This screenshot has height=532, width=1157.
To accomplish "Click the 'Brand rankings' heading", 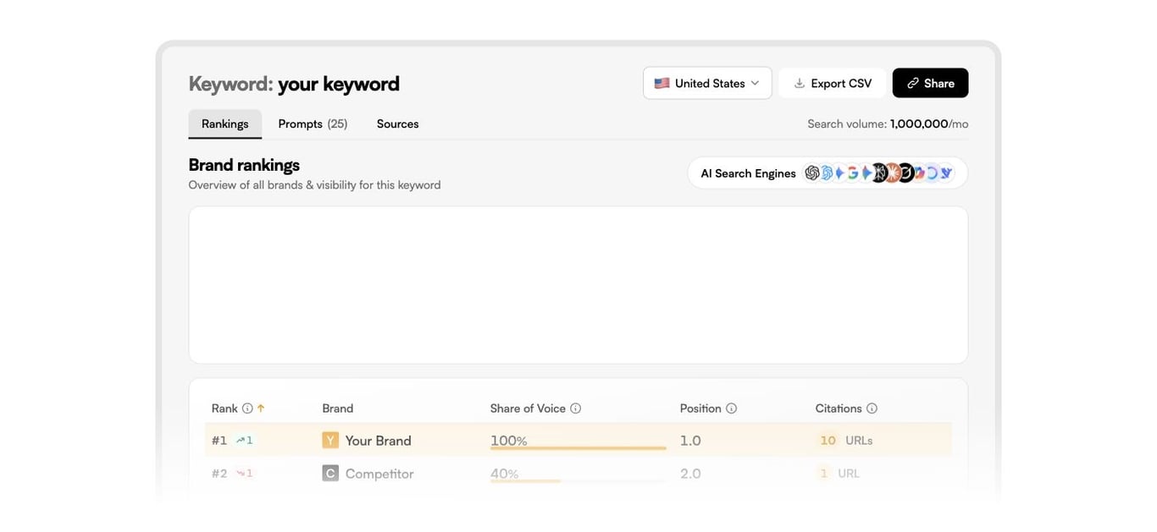I will pos(244,164).
